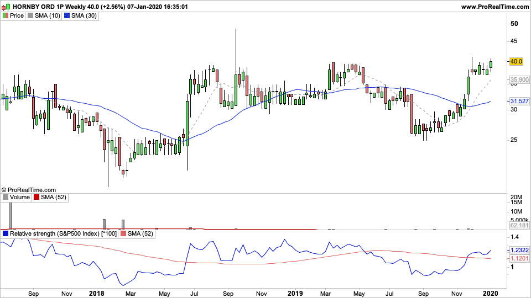The image size is (531, 298).
Task: Click the 1.2322 relative strength value
Action: click(x=519, y=250)
